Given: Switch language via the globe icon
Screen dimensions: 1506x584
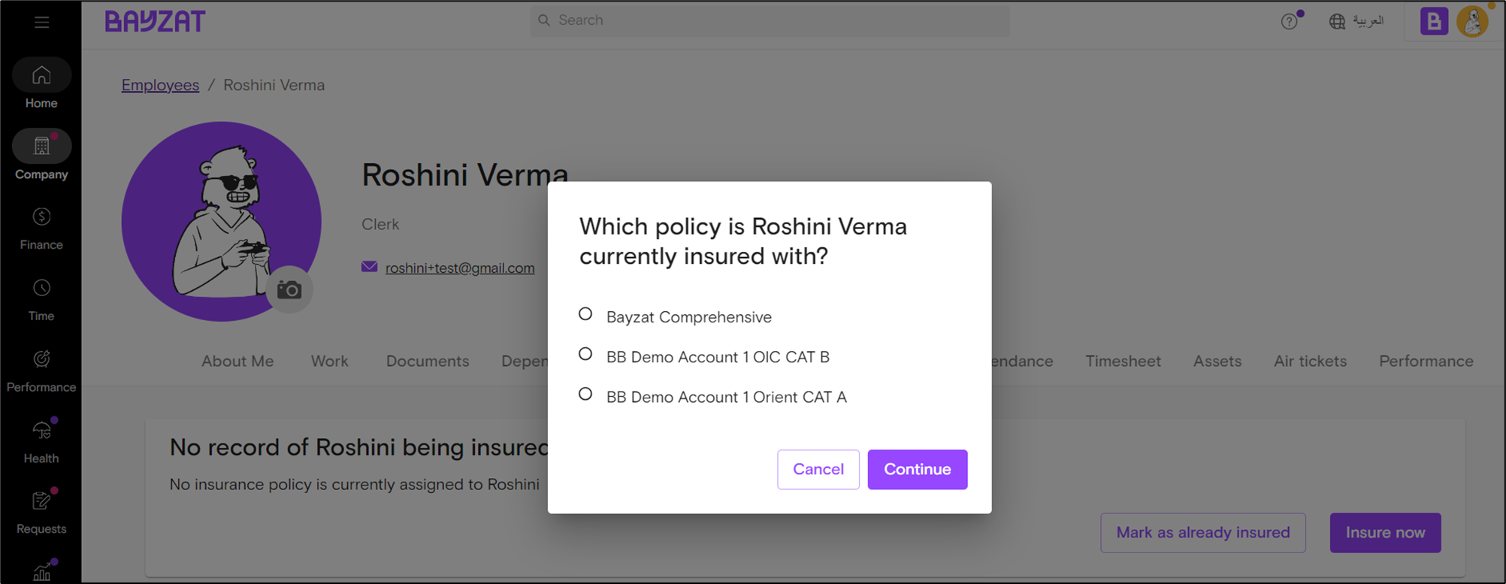Looking at the screenshot, I should tap(1338, 21).
